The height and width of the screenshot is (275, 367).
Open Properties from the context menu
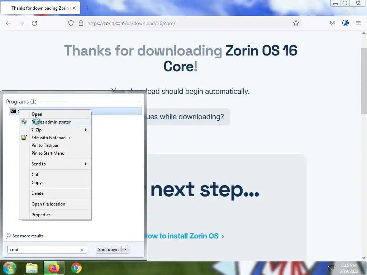[x=55, y=215]
